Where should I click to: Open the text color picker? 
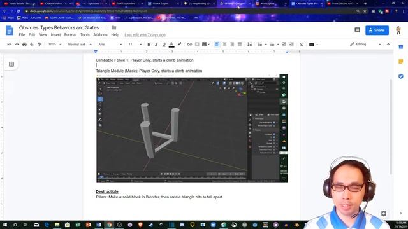[171, 45]
